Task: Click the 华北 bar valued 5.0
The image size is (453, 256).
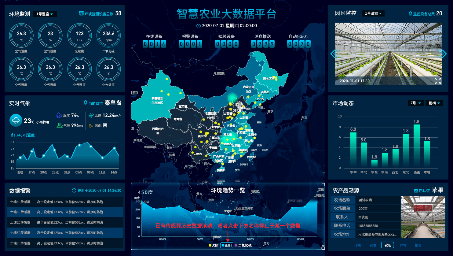Action: coord(363,155)
